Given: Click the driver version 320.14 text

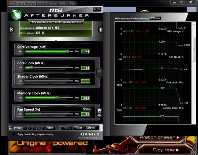Looking at the screenshot, I should (40, 33).
